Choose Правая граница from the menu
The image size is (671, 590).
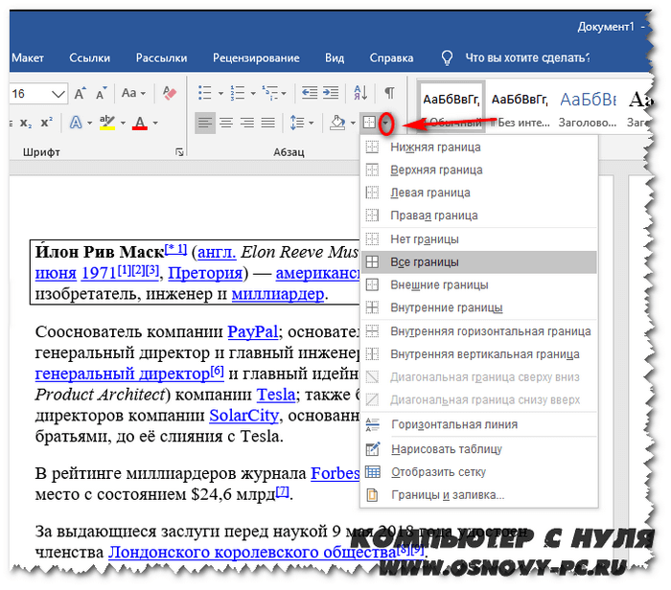click(479, 216)
